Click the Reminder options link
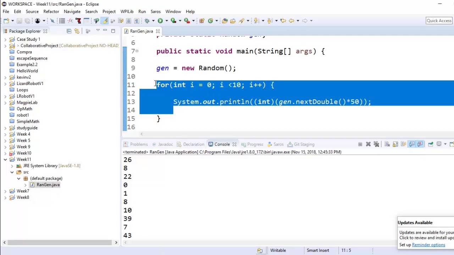454x255 pixels. pos(428,245)
